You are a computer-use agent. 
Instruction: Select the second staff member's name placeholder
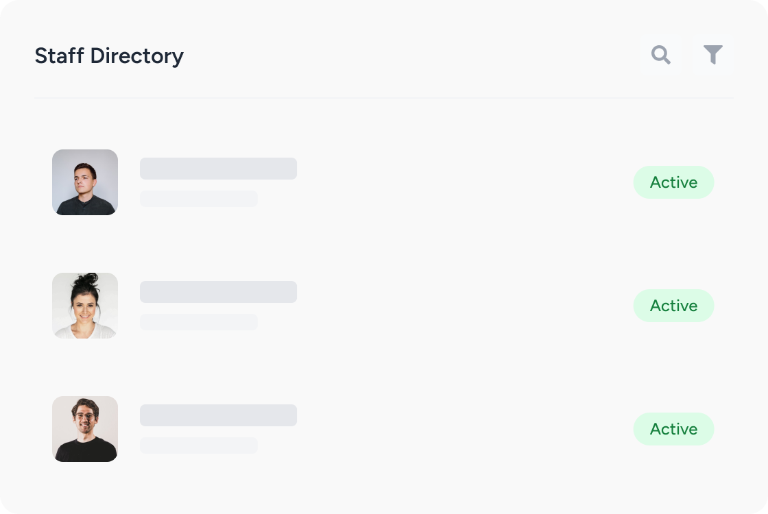coord(218,292)
